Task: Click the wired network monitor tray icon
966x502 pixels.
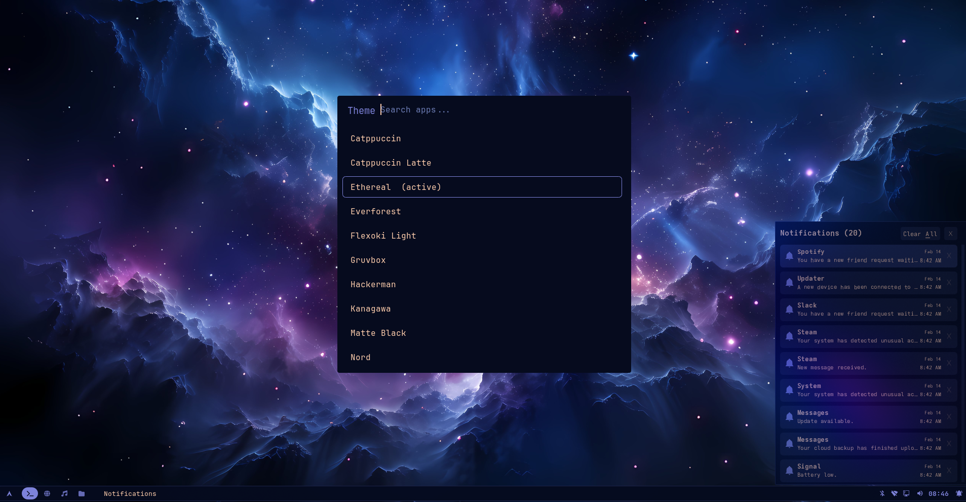Action: (906, 493)
